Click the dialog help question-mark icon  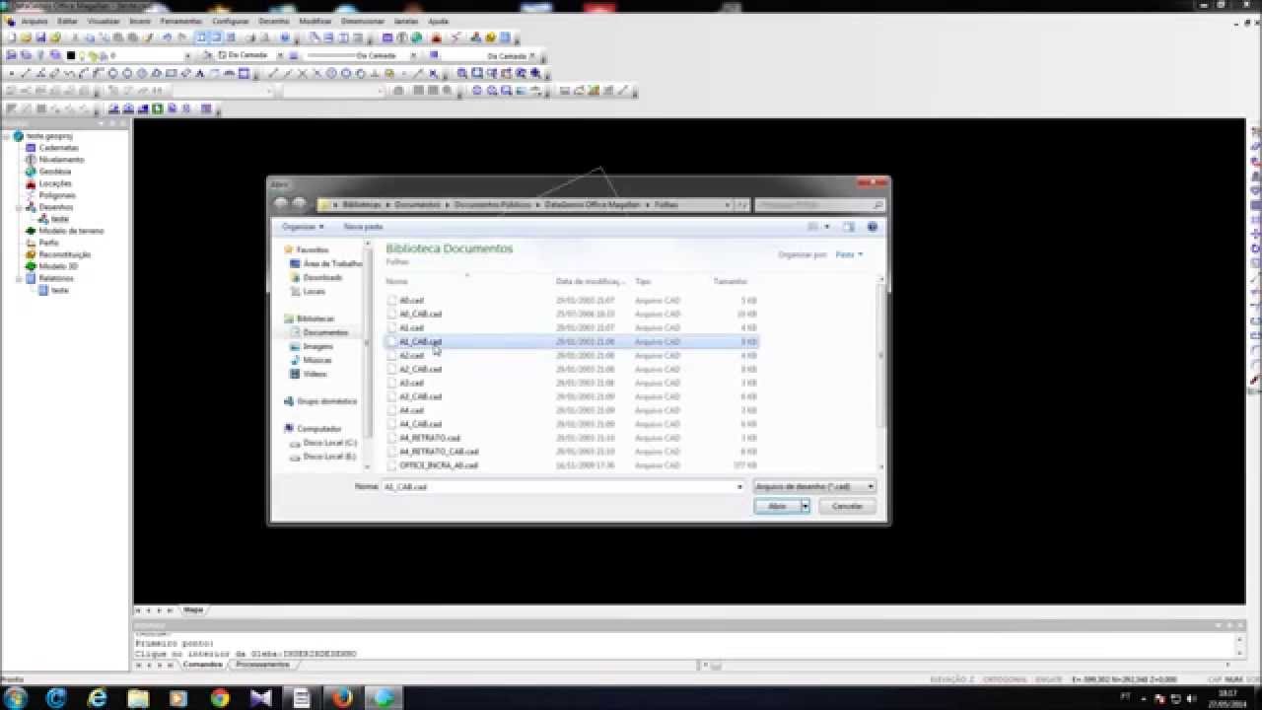872,227
